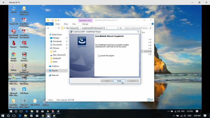Click the Finish button in wizard
This screenshot has height=118, width=210.
pos(119,81)
